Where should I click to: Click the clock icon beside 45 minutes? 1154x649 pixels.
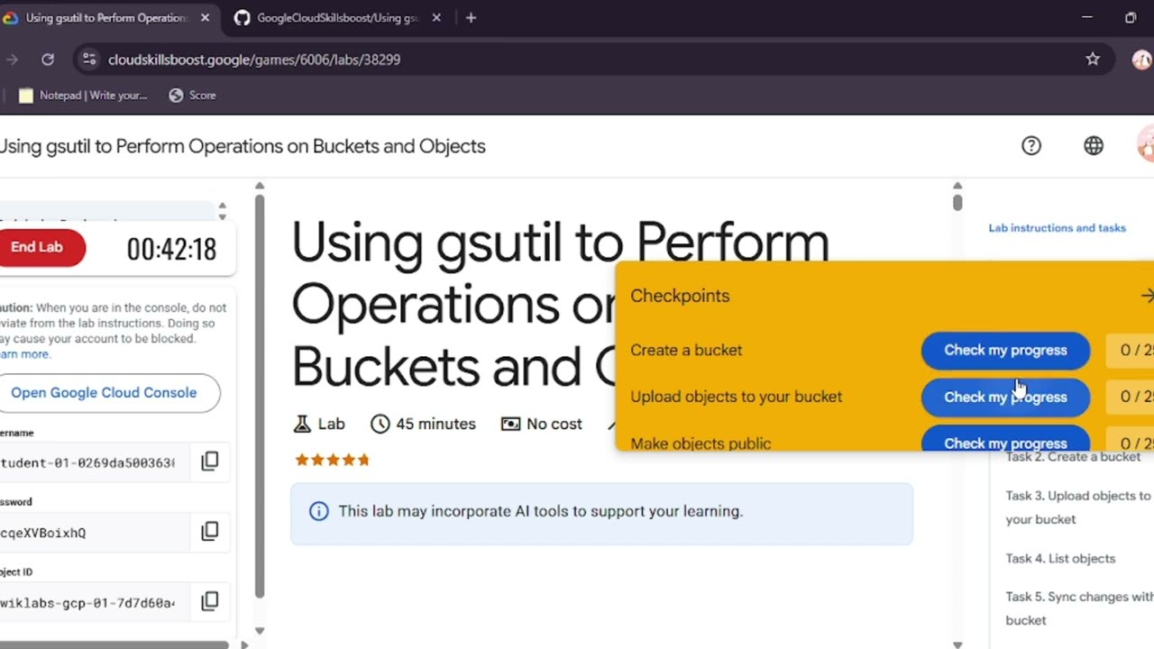pyautogui.click(x=380, y=424)
